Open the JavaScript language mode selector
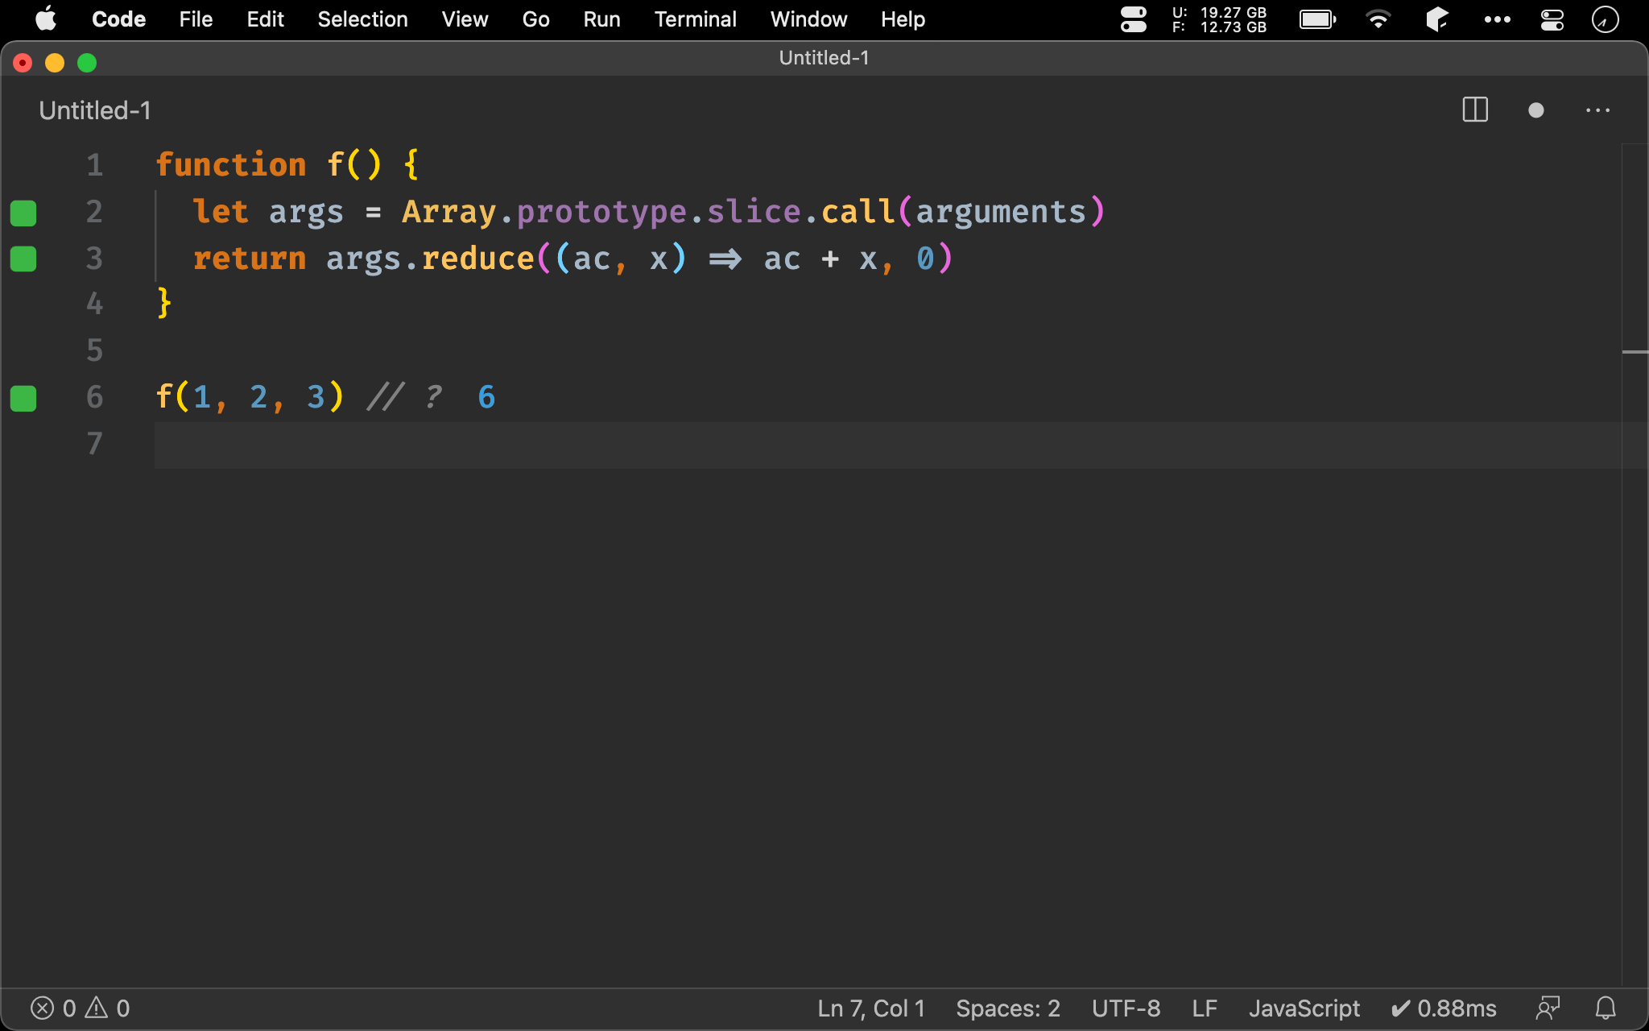The width and height of the screenshot is (1649, 1031). (x=1304, y=1008)
